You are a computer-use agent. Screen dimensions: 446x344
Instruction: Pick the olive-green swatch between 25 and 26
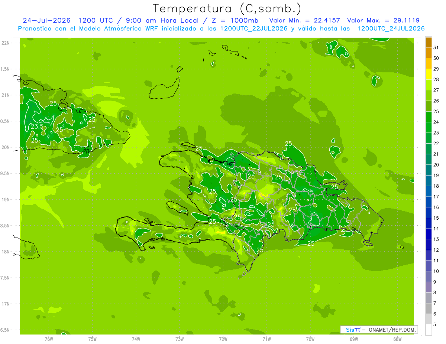(429, 106)
